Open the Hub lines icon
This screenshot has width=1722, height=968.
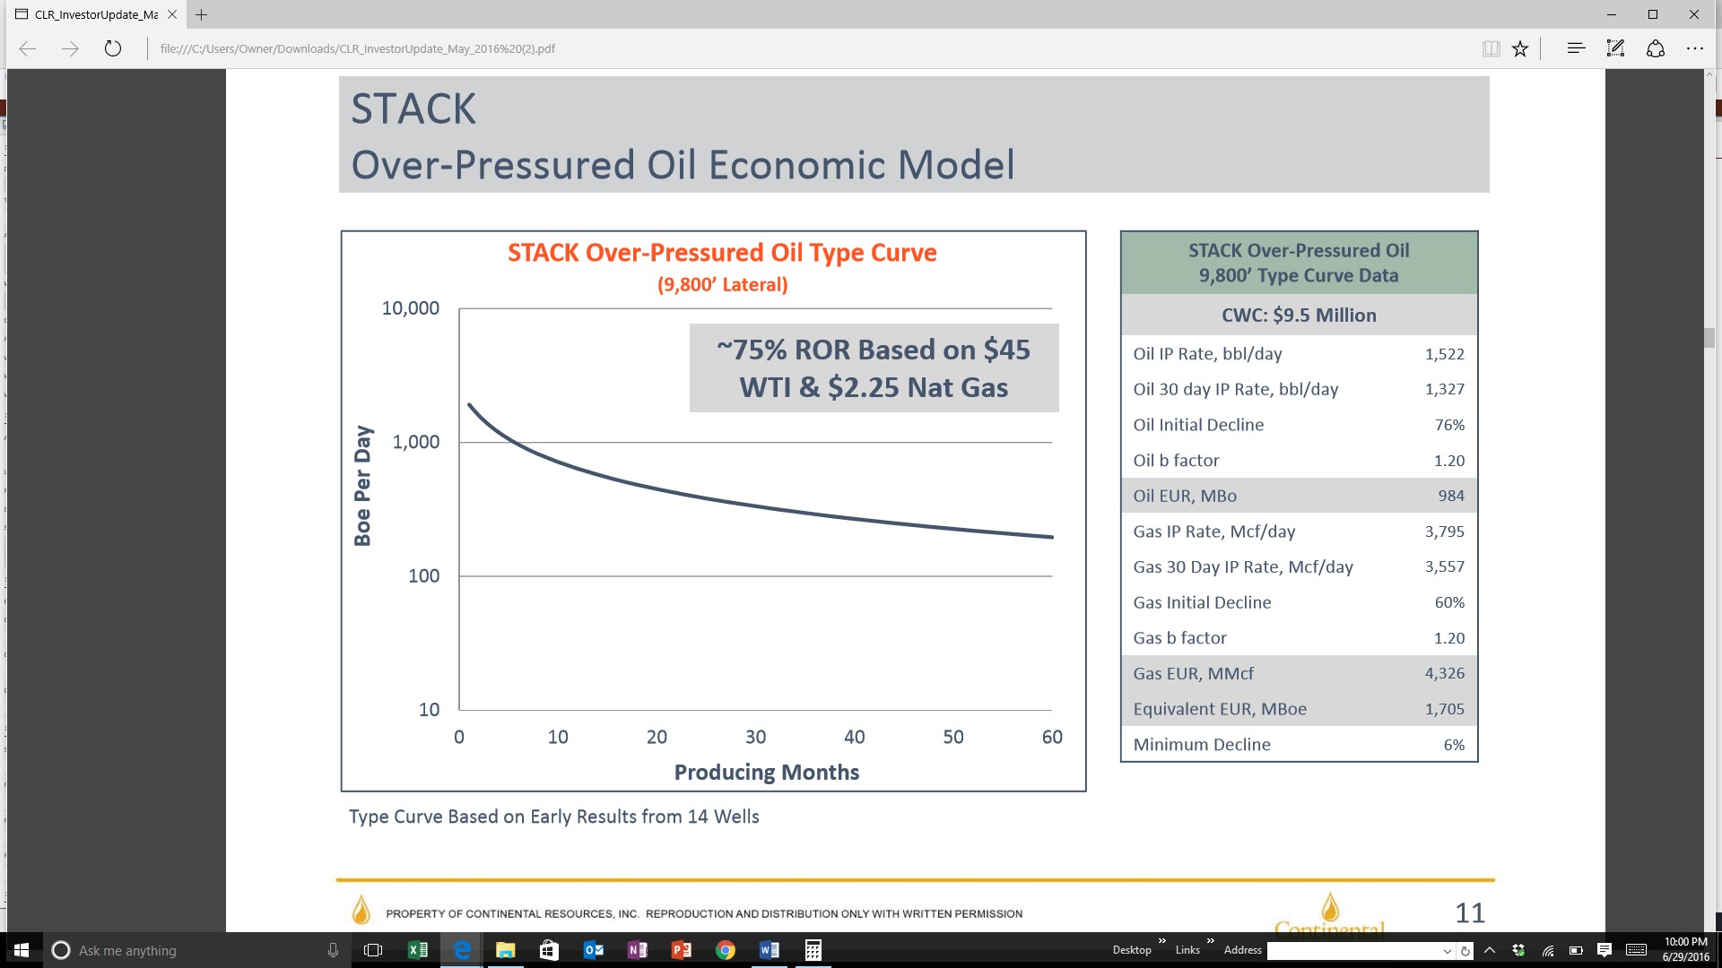click(x=1576, y=48)
